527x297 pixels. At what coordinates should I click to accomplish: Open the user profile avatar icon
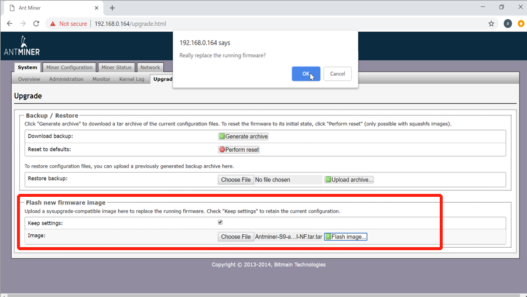click(x=508, y=24)
